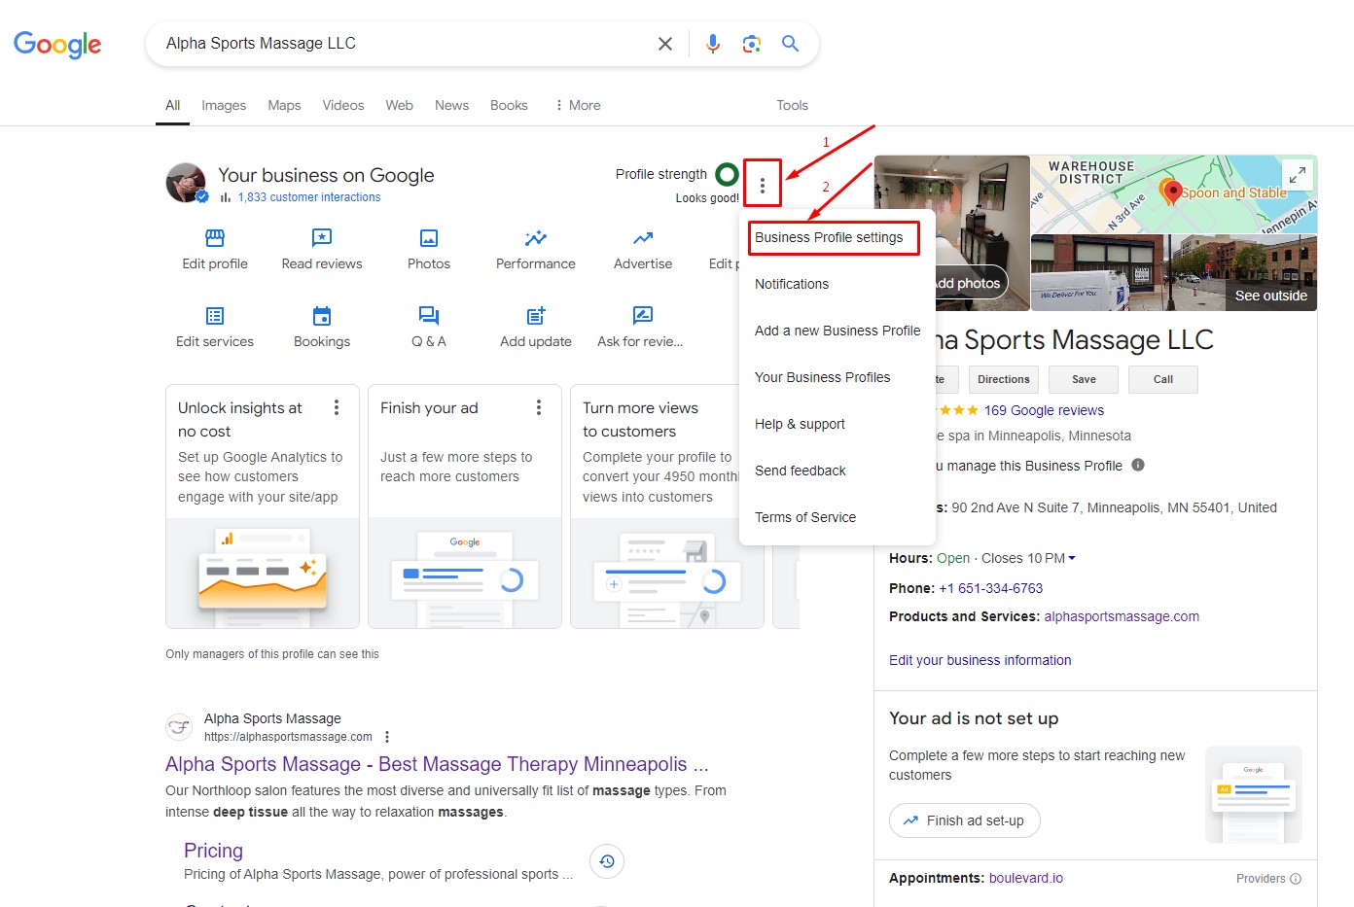Viewport: 1354px width, 907px height.
Task: Click the Advertise trend arrow icon
Action: [643, 238]
